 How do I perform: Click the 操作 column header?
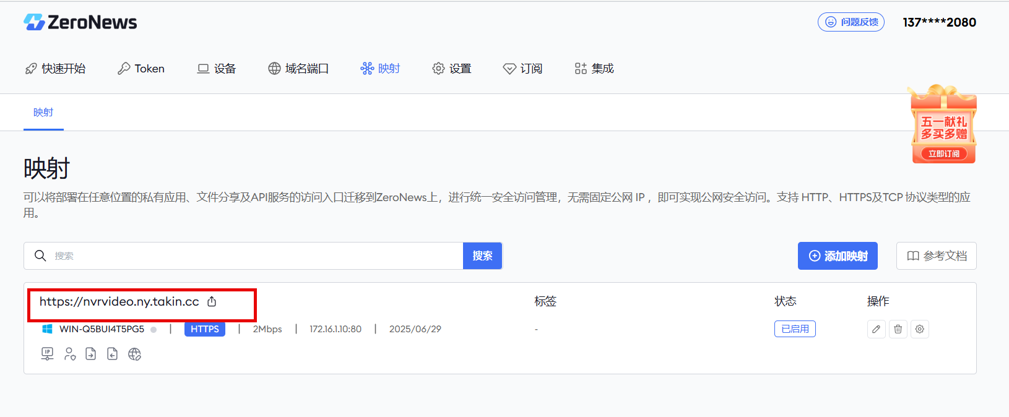[878, 301]
